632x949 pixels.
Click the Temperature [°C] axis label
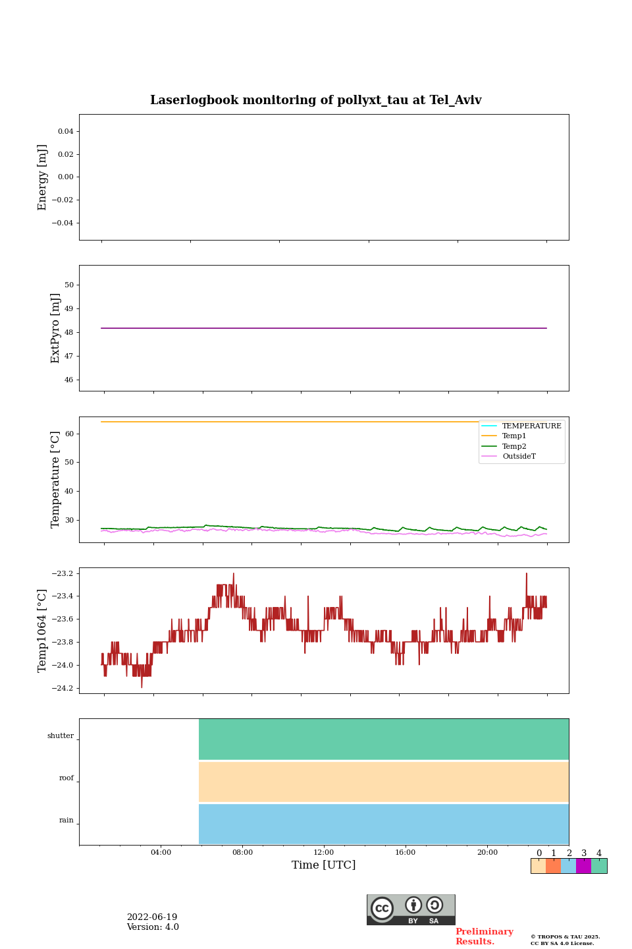55,480
